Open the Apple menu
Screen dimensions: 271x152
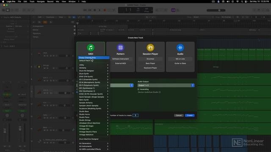(3, 2)
